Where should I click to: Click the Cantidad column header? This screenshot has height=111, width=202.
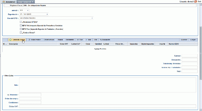point(98,44)
